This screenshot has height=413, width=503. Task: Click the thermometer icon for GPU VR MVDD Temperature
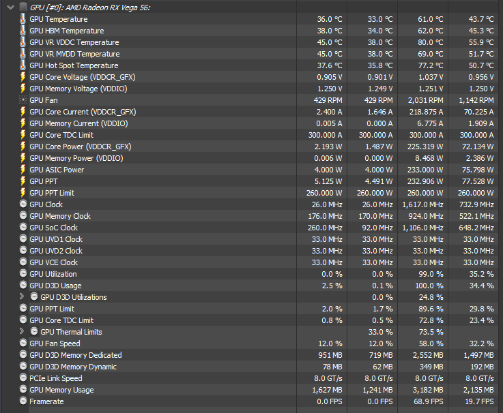tap(23, 54)
